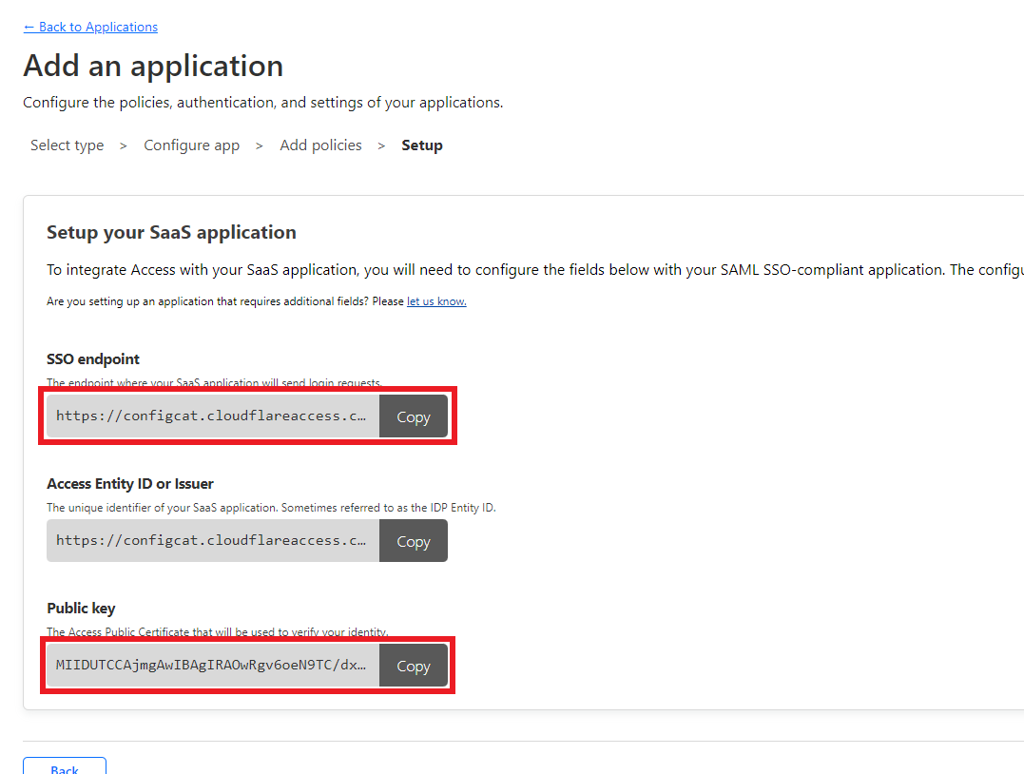The width and height of the screenshot is (1024, 774).
Task: Click the SSO endpoint section label
Action: point(93,359)
